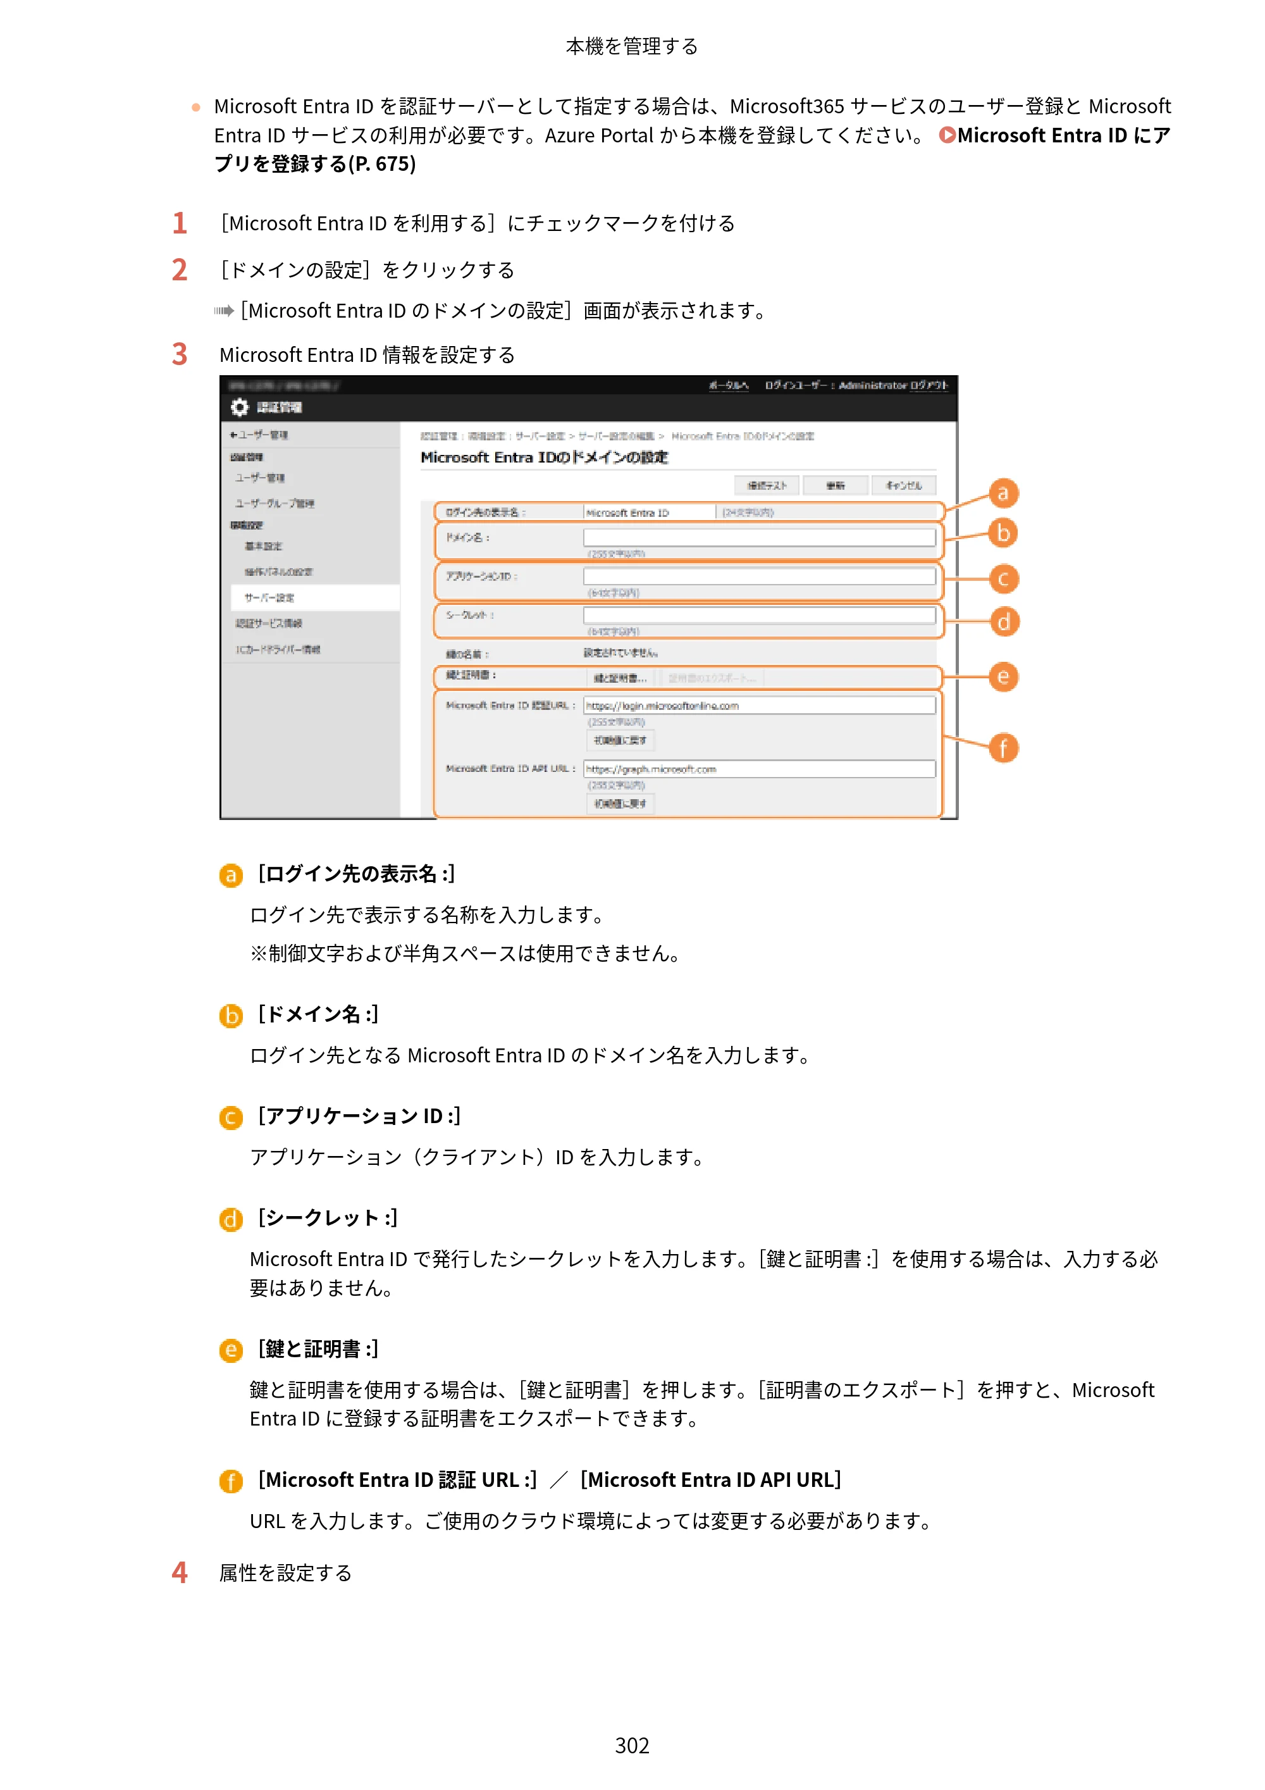Click the 接続テスト button
1265x1790 pixels.
click(767, 486)
